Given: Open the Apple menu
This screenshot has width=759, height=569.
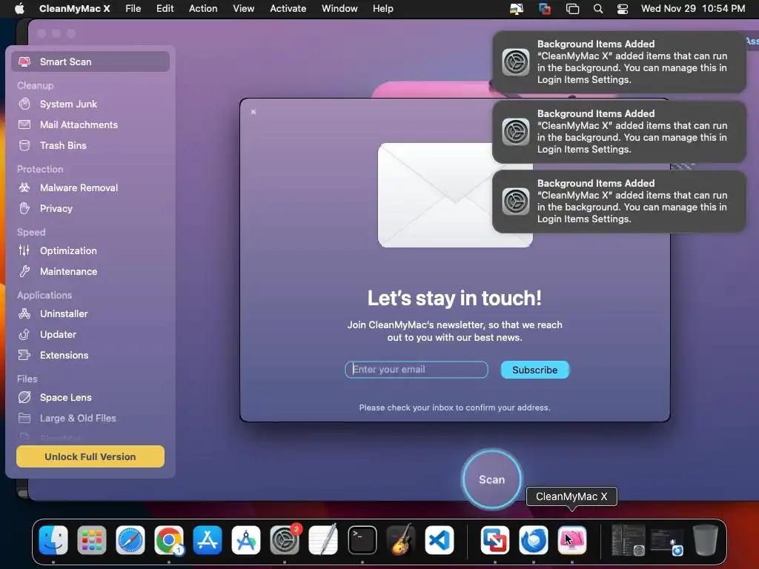Looking at the screenshot, I should (19, 8).
